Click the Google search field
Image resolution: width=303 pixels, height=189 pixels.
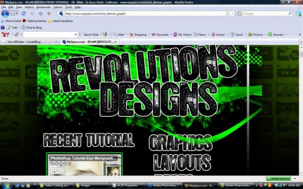266,14
